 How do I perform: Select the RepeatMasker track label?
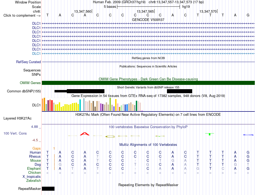pos(30,189)
